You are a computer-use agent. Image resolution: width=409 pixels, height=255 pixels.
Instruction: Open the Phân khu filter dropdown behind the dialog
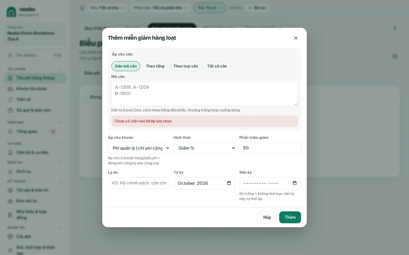click(x=160, y=8)
